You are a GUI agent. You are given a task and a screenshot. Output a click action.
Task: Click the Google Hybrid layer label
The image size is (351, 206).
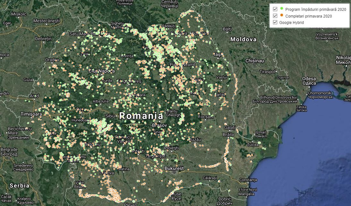pyautogui.click(x=291, y=23)
